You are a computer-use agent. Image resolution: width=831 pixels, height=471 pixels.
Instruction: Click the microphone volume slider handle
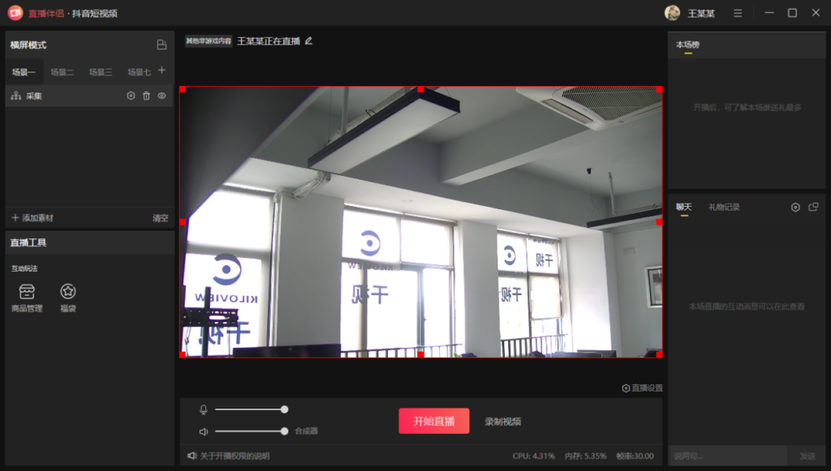point(284,409)
